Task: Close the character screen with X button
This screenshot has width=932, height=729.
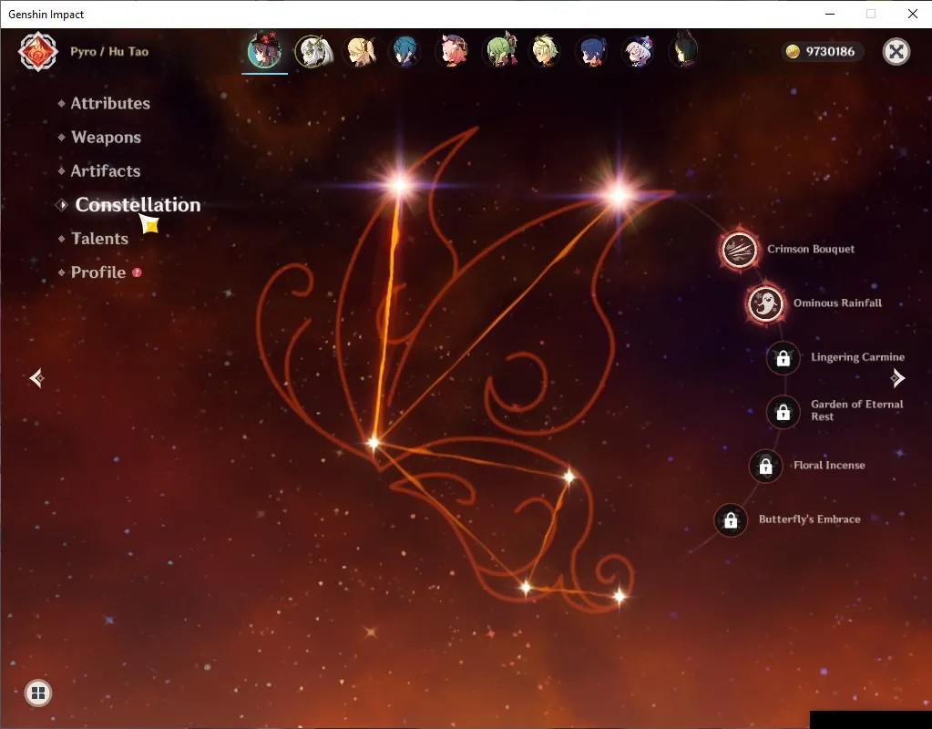Action: [896, 52]
